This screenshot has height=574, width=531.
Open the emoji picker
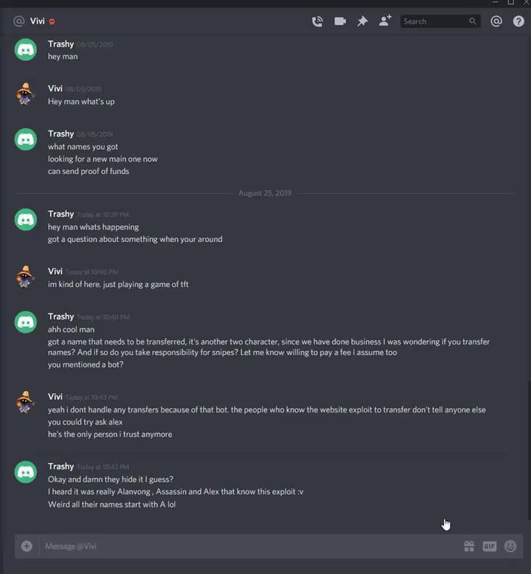click(x=510, y=546)
